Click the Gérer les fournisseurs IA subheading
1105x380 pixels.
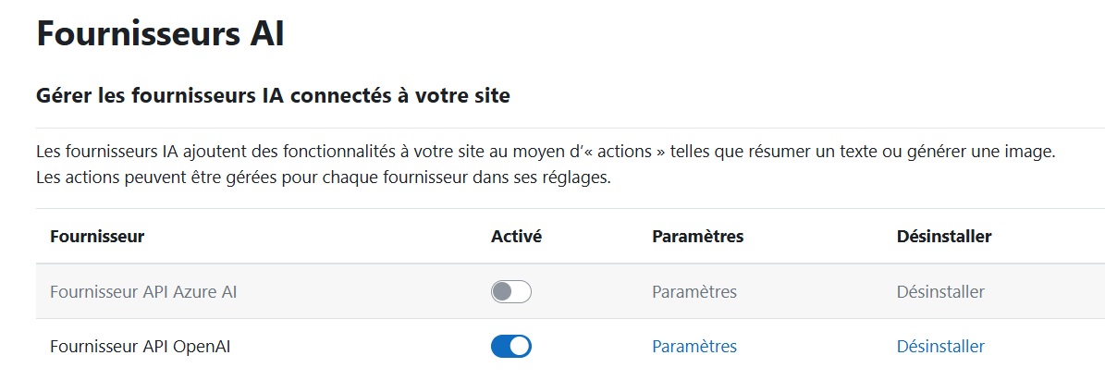273,95
